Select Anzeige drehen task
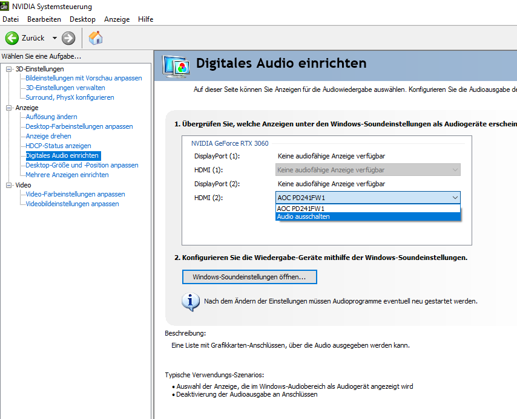This screenshot has height=419, width=517. pyautogui.click(x=48, y=136)
